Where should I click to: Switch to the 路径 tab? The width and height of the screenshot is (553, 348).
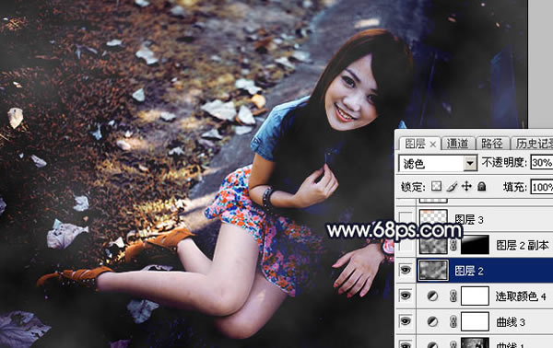[491, 144]
